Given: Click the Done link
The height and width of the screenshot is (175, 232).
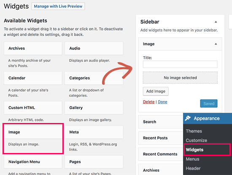Looking at the screenshot, I should [162, 102].
